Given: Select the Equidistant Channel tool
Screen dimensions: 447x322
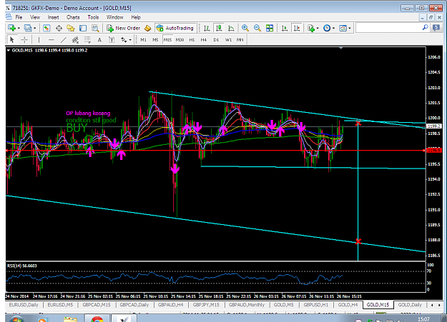Looking at the screenshot, I should tap(75, 39).
